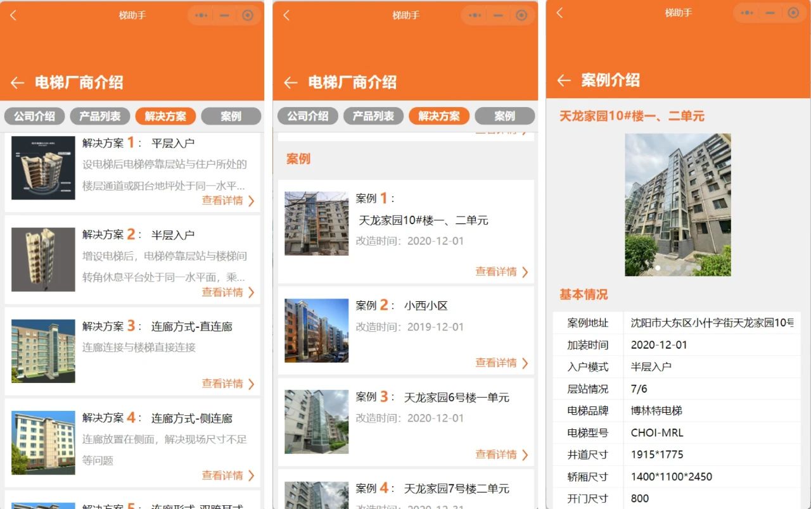Click back arrow beside middle 电梯厂商介绍 title
Screen dimensions: 811x509
click(x=291, y=82)
